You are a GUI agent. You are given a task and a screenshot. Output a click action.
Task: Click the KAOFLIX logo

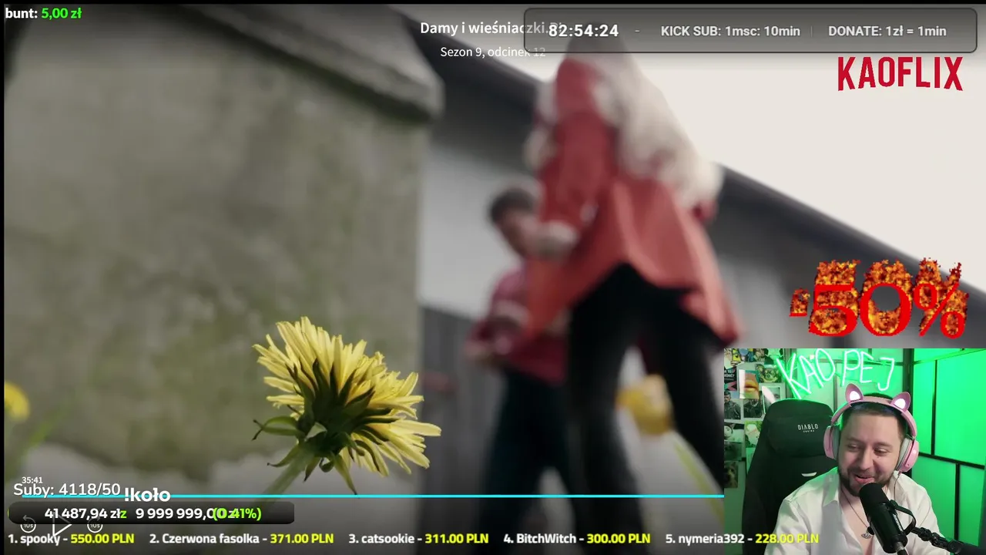[900, 74]
